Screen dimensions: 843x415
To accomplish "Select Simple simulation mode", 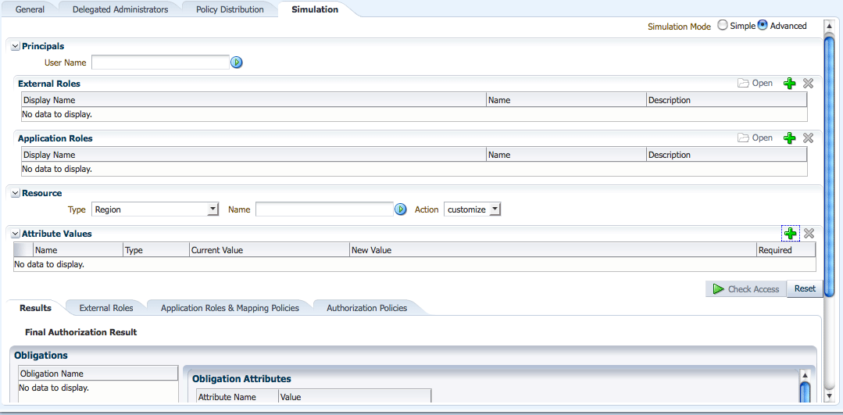I will point(723,25).
